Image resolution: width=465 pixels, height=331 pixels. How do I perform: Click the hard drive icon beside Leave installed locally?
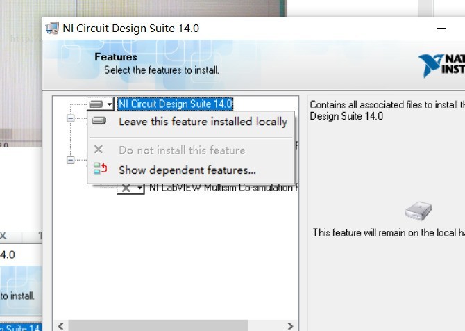click(99, 121)
